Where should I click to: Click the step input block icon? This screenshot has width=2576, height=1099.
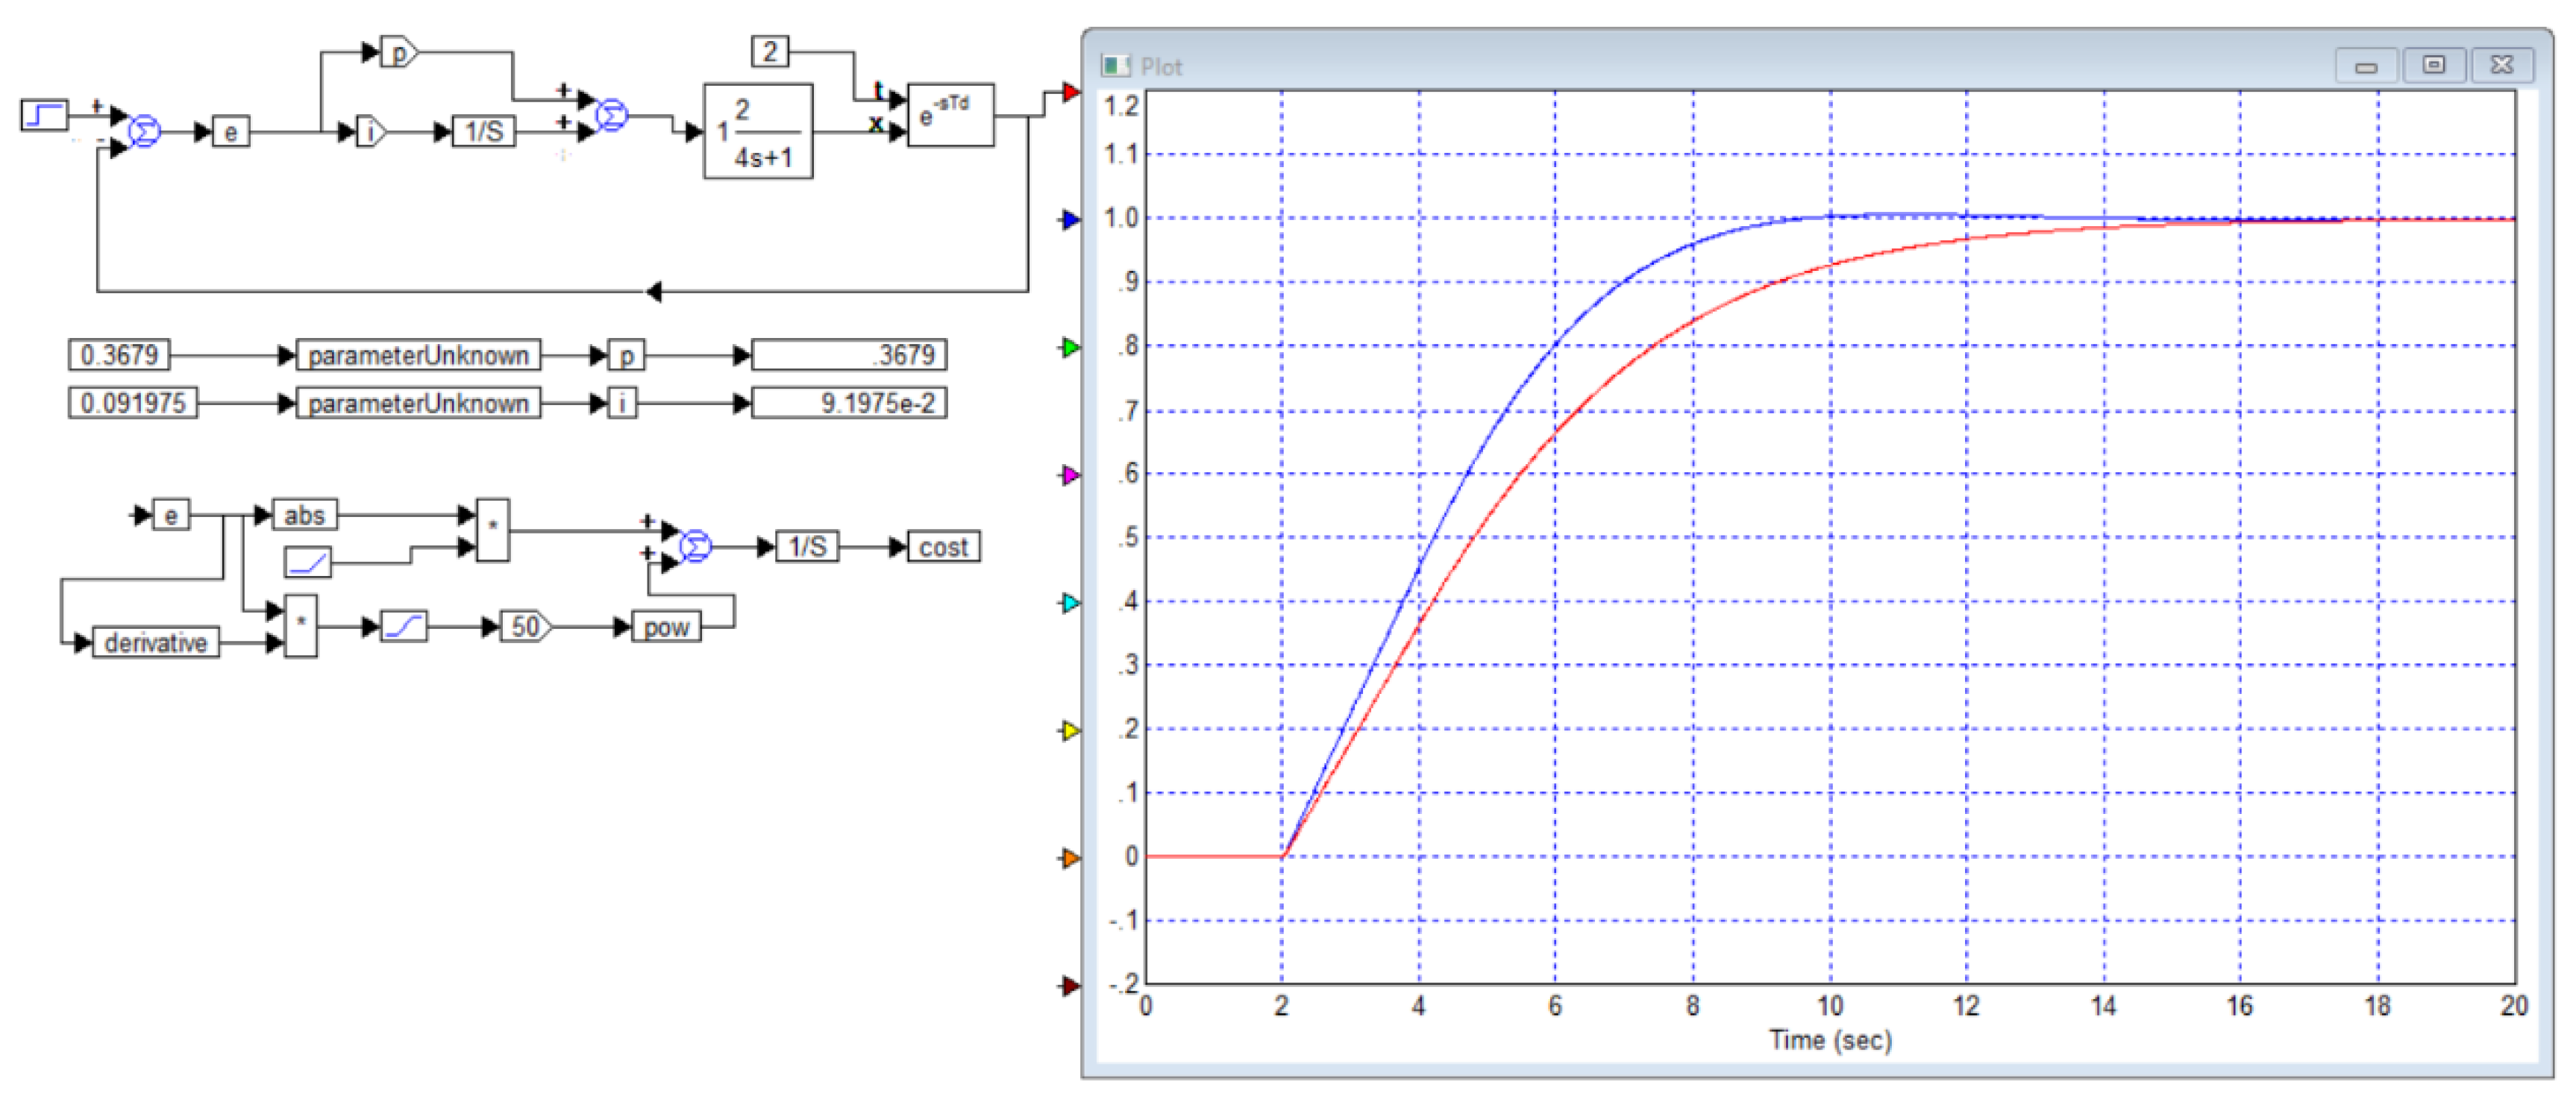(x=45, y=114)
